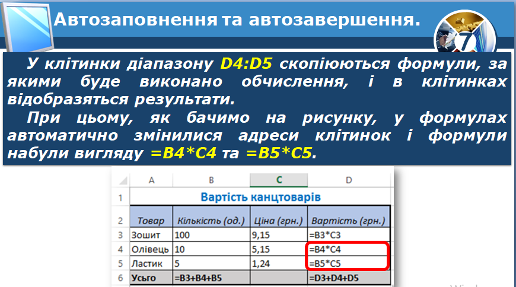Click the "Товар" header cell
This screenshot has width=516, height=287.
click(x=151, y=216)
